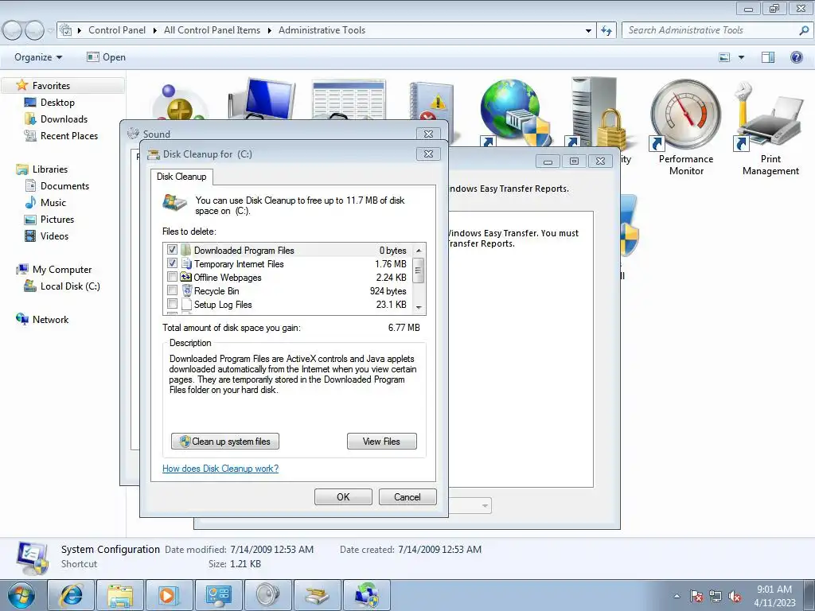Open the Organize menu
Viewport: 815px width, 611px height.
(x=38, y=57)
